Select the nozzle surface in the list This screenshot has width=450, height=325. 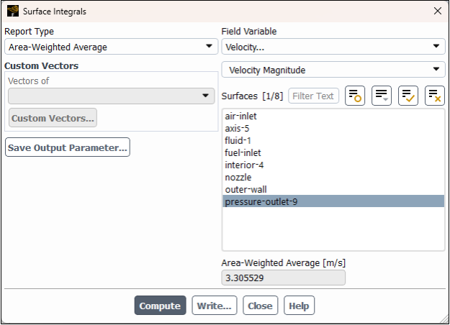[x=238, y=177]
